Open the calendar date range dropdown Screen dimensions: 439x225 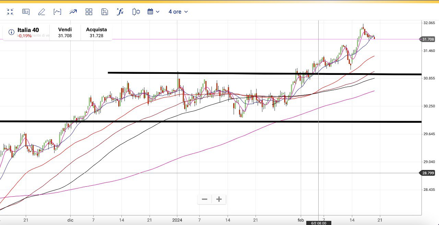(153, 12)
